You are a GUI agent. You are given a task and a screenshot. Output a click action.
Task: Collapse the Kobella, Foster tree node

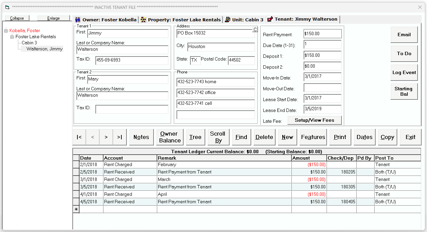click(x=6, y=30)
